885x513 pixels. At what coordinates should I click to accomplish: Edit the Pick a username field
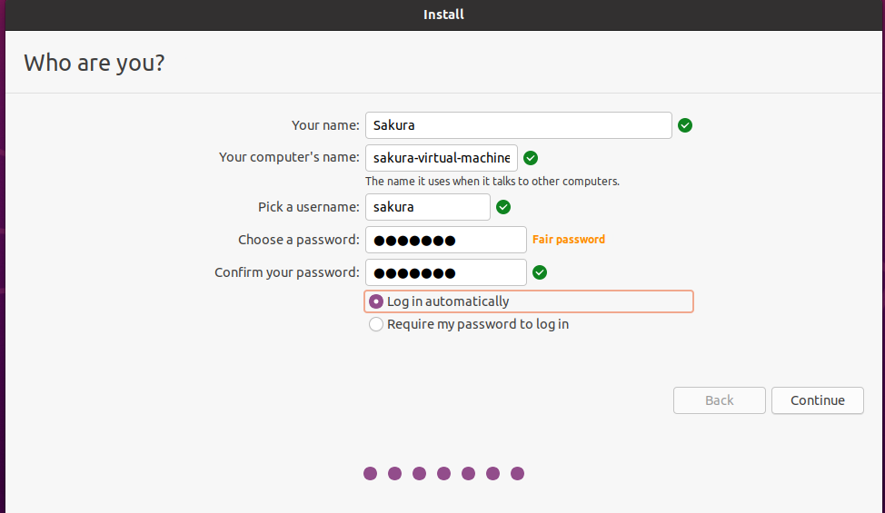coord(427,207)
